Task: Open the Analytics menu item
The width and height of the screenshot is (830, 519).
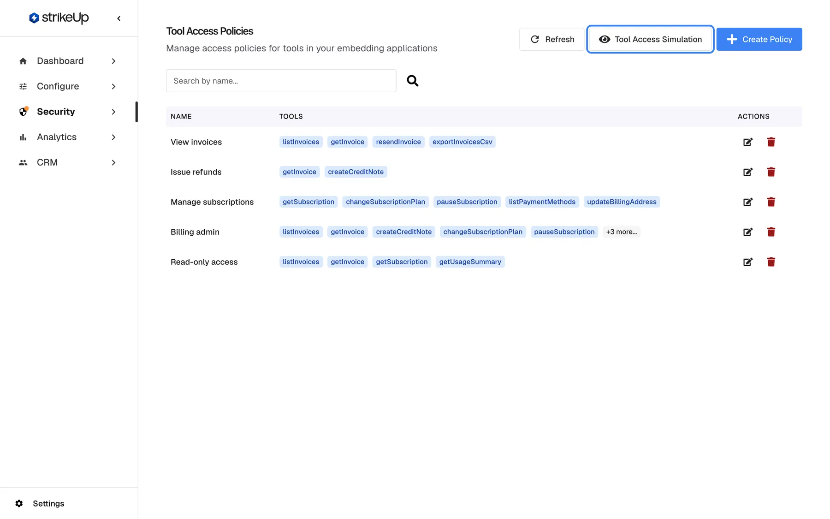Action: [x=68, y=137]
